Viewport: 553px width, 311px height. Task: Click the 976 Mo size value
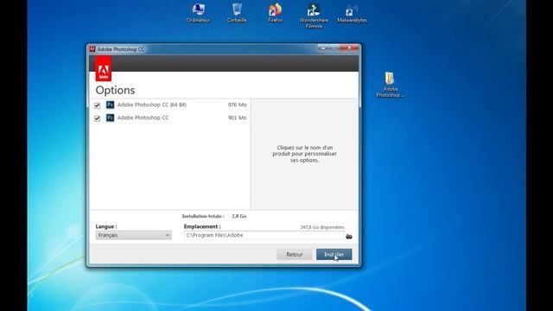click(237, 105)
